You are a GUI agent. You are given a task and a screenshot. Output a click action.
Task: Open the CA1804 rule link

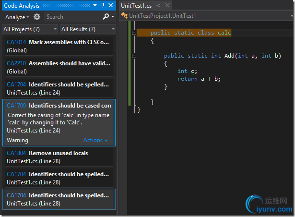pos(16,153)
